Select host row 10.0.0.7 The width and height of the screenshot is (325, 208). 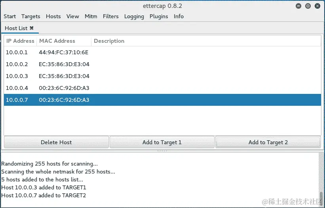pyautogui.click(x=162, y=100)
